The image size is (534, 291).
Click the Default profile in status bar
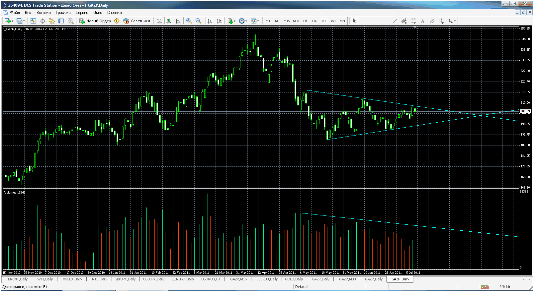point(302,287)
